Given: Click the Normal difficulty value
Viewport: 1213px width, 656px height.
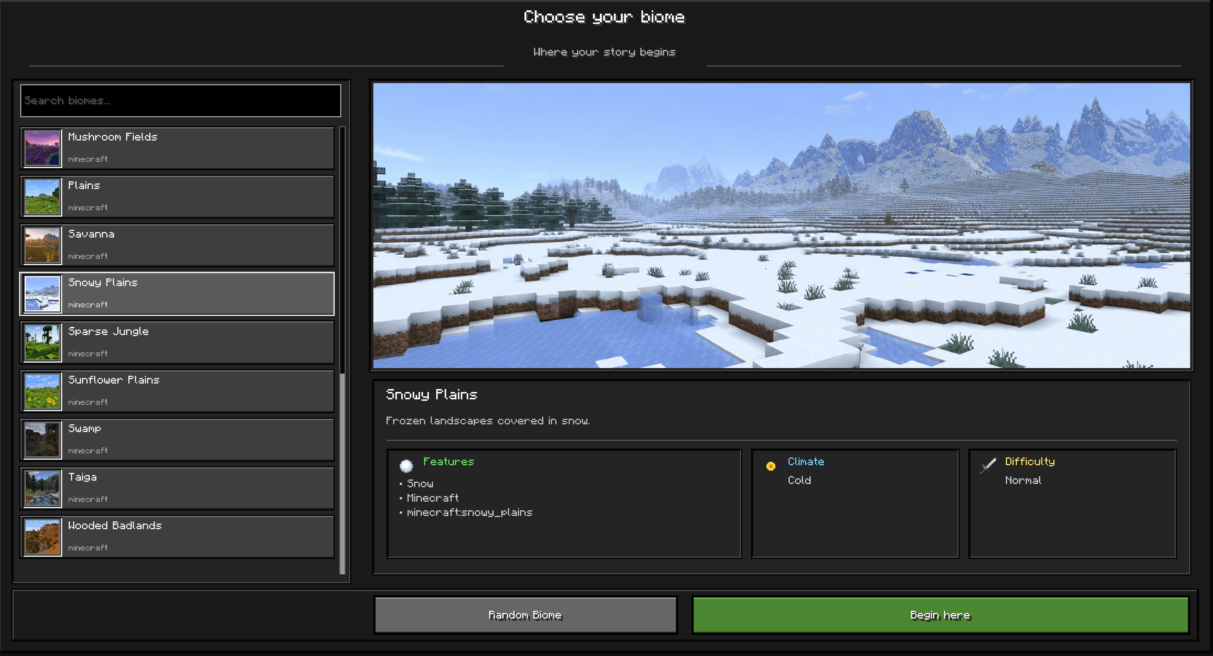Looking at the screenshot, I should [x=1023, y=480].
